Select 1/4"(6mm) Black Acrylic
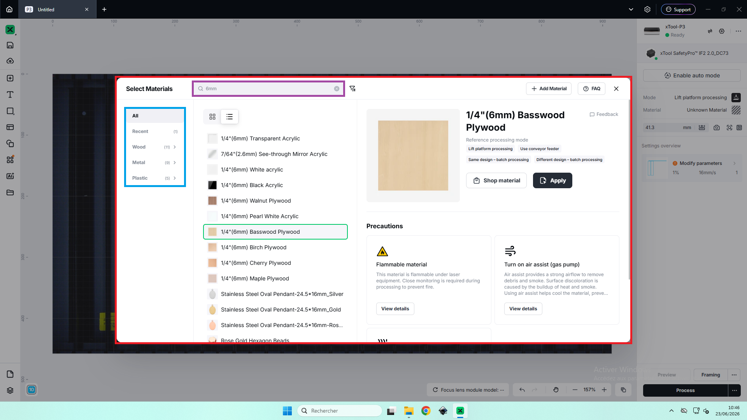The width and height of the screenshot is (747, 420). coord(275,185)
